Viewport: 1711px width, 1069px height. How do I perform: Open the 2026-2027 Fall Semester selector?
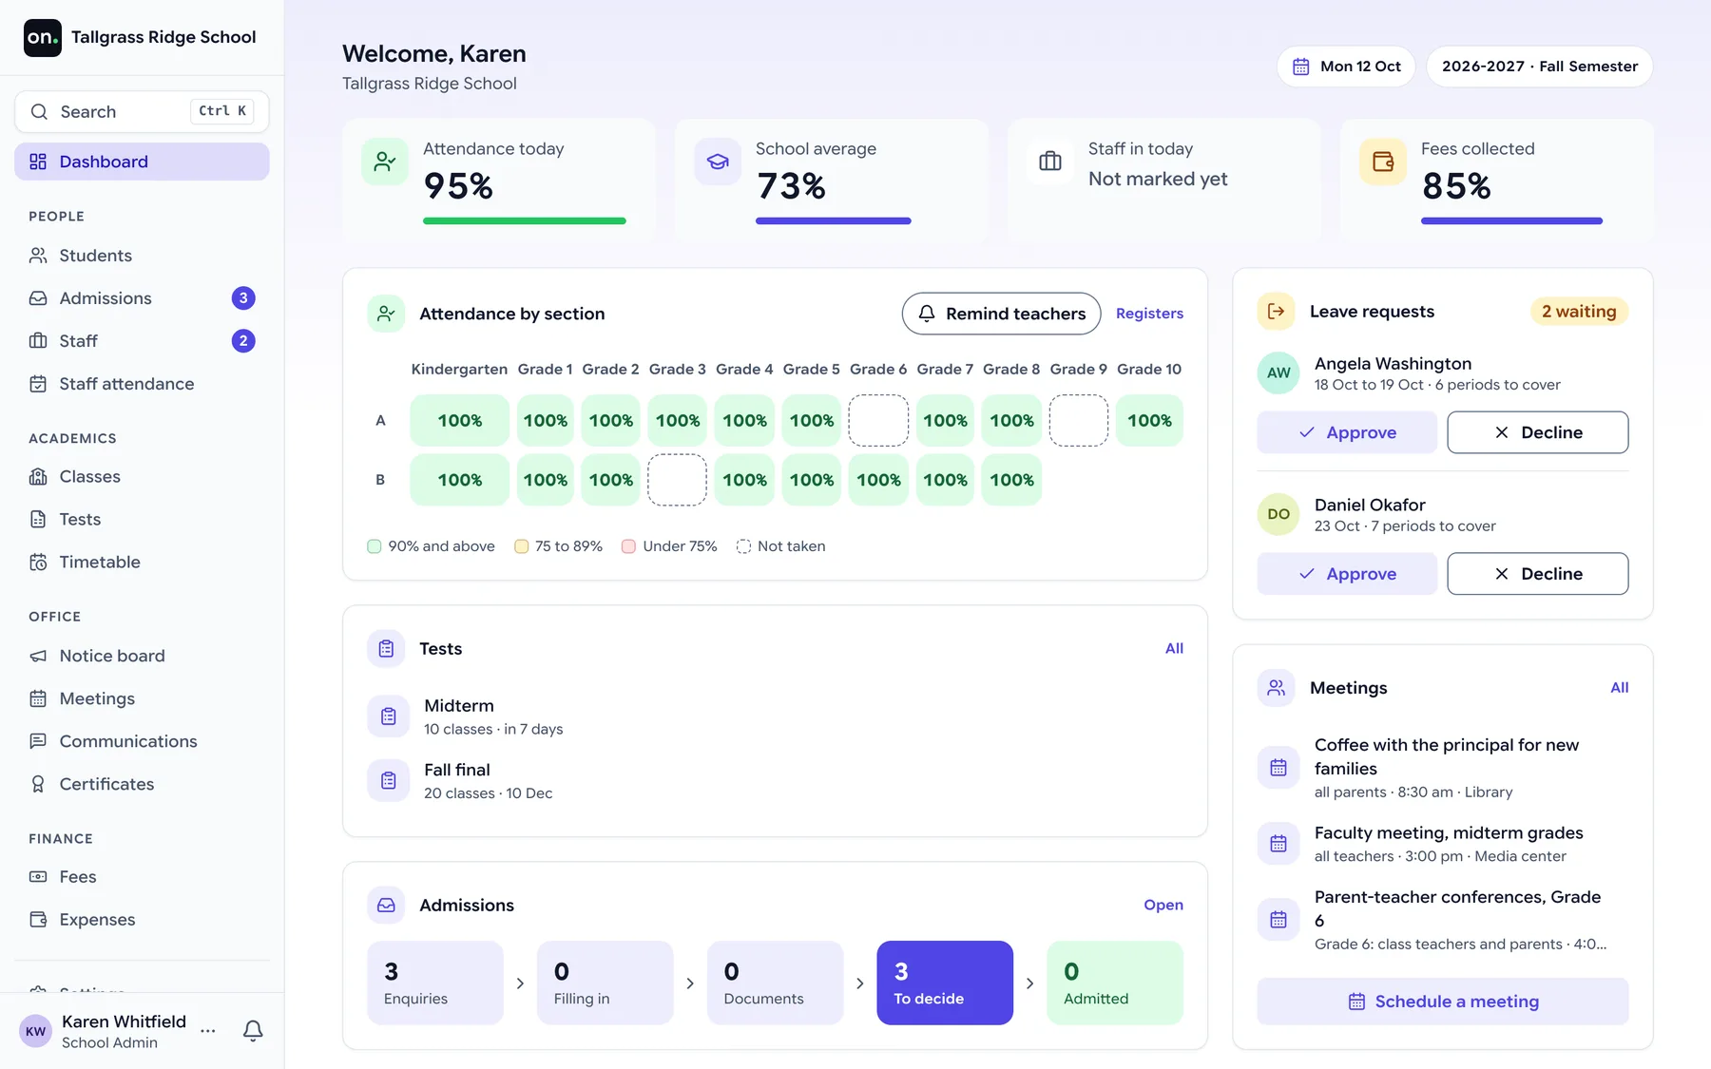(x=1540, y=67)
